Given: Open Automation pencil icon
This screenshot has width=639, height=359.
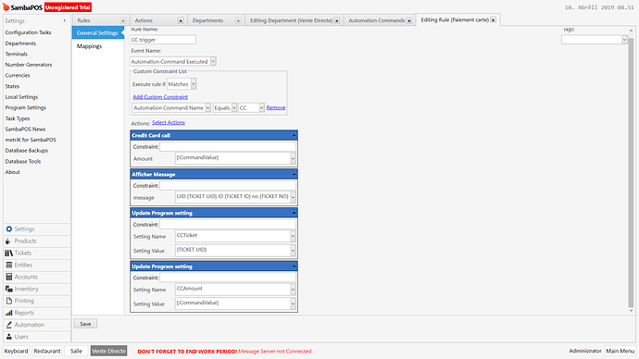Looking at the screenshot, I should click(9, 325).
